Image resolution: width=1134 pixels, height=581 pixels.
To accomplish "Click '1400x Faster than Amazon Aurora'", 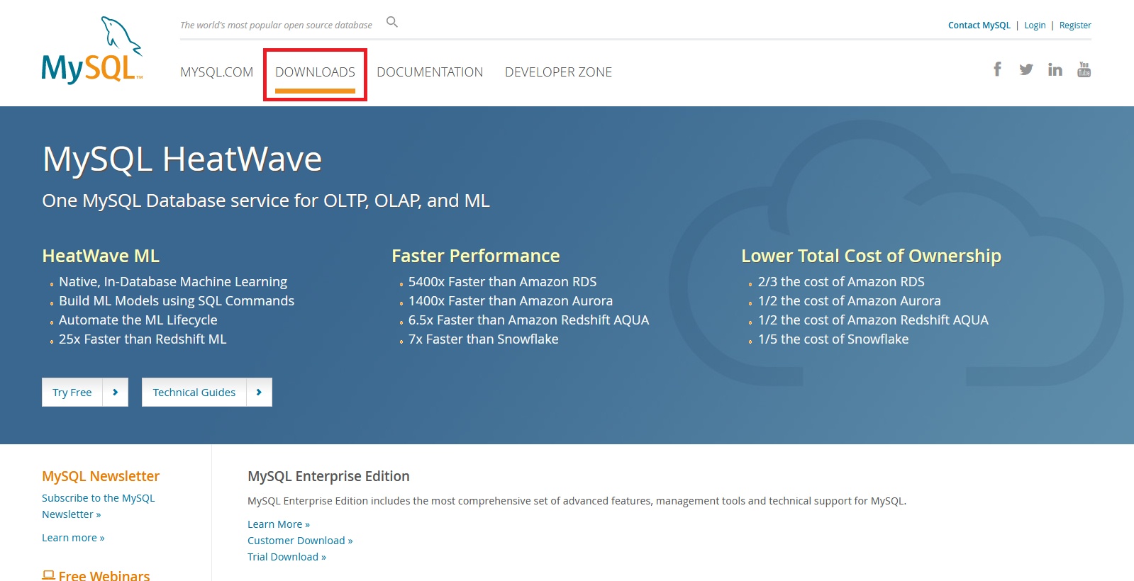I will click(511, 301).
